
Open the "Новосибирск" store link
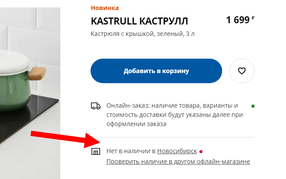(x=177, y=151)
